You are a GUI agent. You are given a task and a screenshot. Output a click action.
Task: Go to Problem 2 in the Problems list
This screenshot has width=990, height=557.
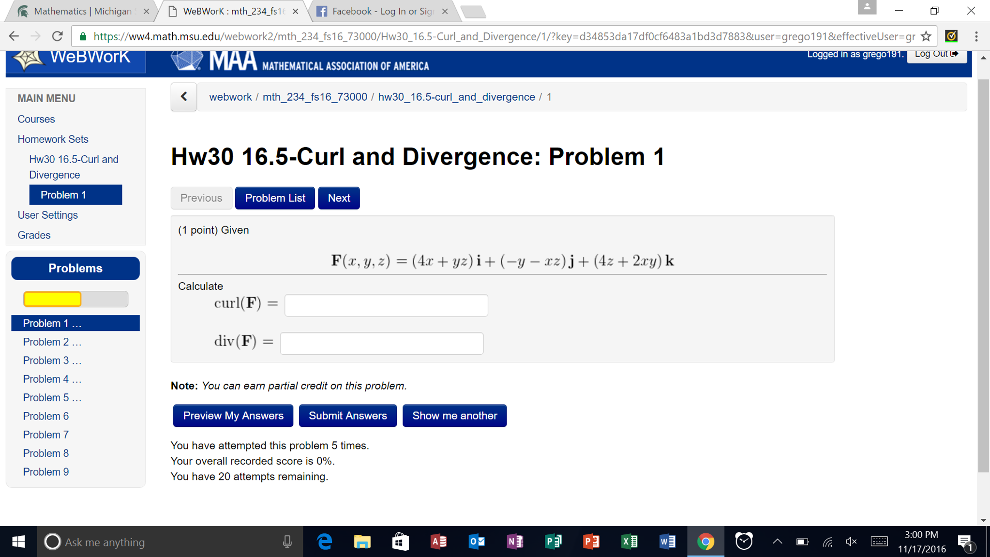point(52,342)
